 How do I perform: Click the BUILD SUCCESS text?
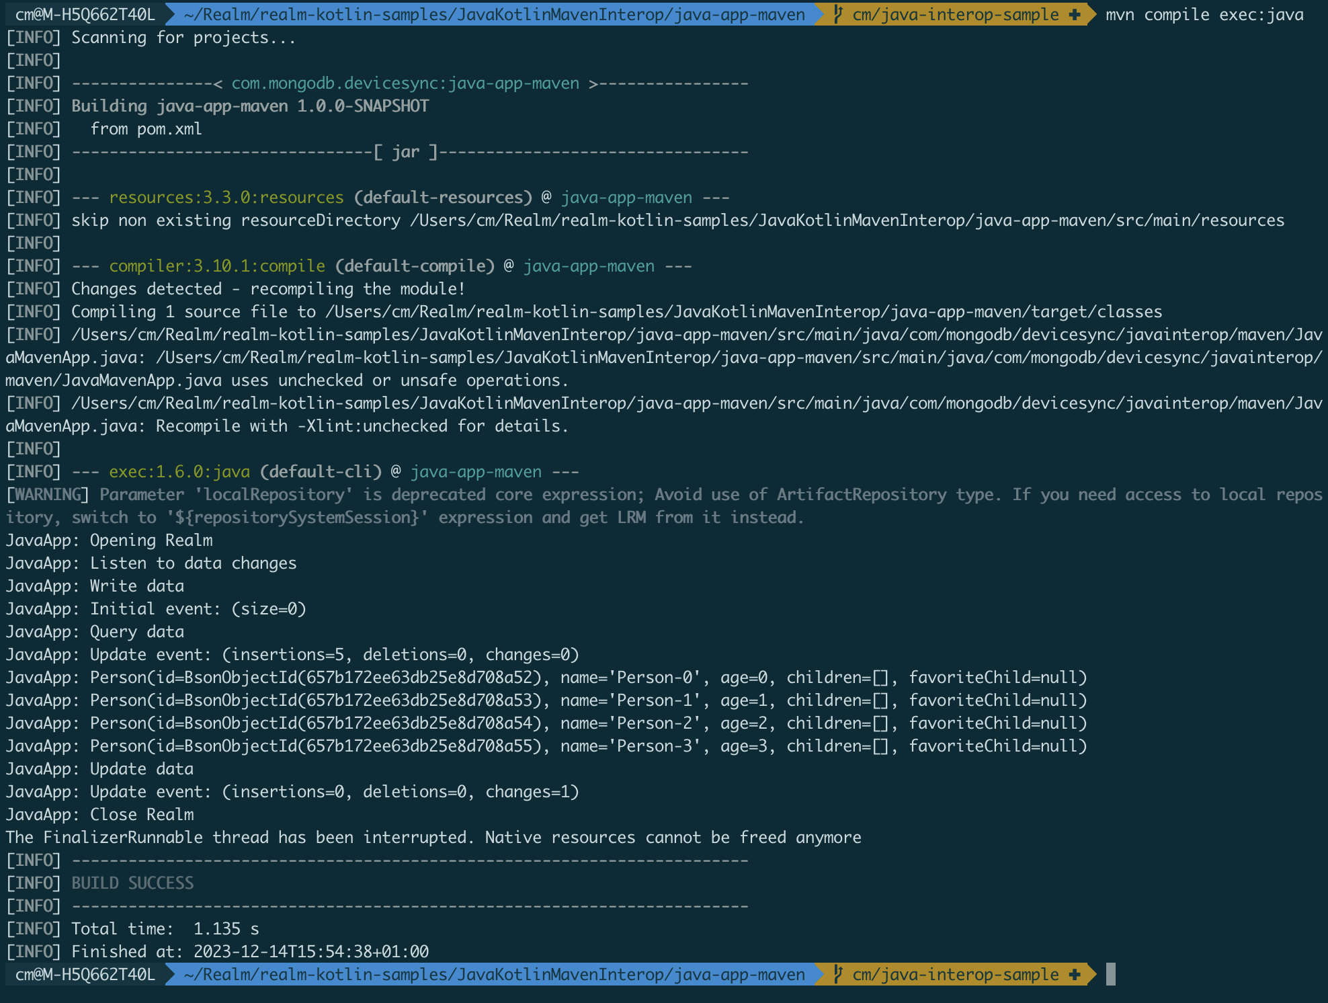point(132,883)
